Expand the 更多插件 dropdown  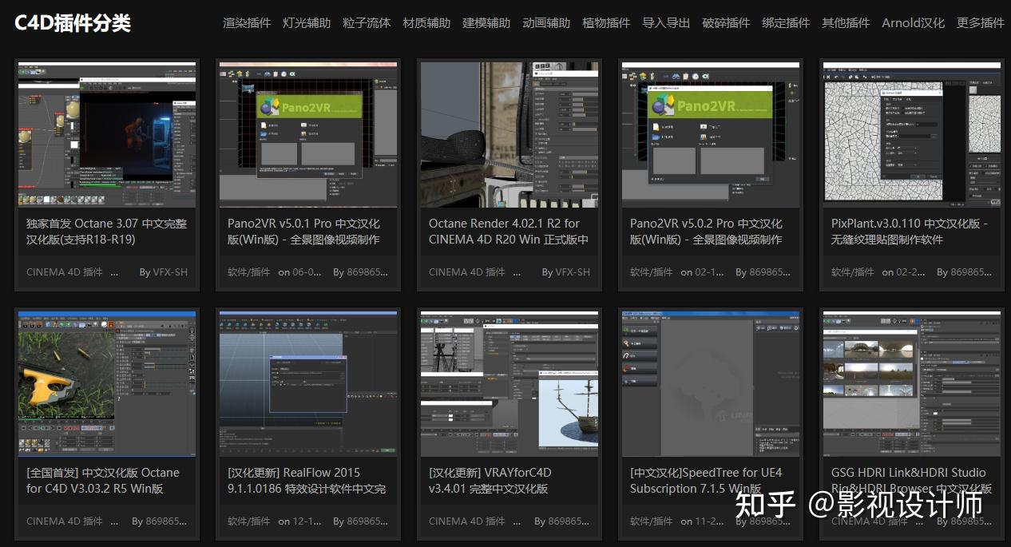click(x=981, y=23)
